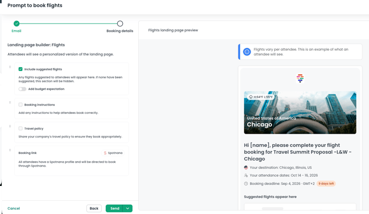369x214 pixels.
Task: Uncheck Include suggested flights checkbox
Action: coord(20,69)
